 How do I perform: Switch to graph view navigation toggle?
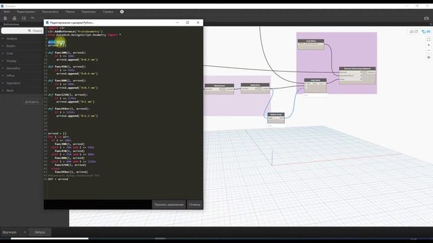[413, 32]
